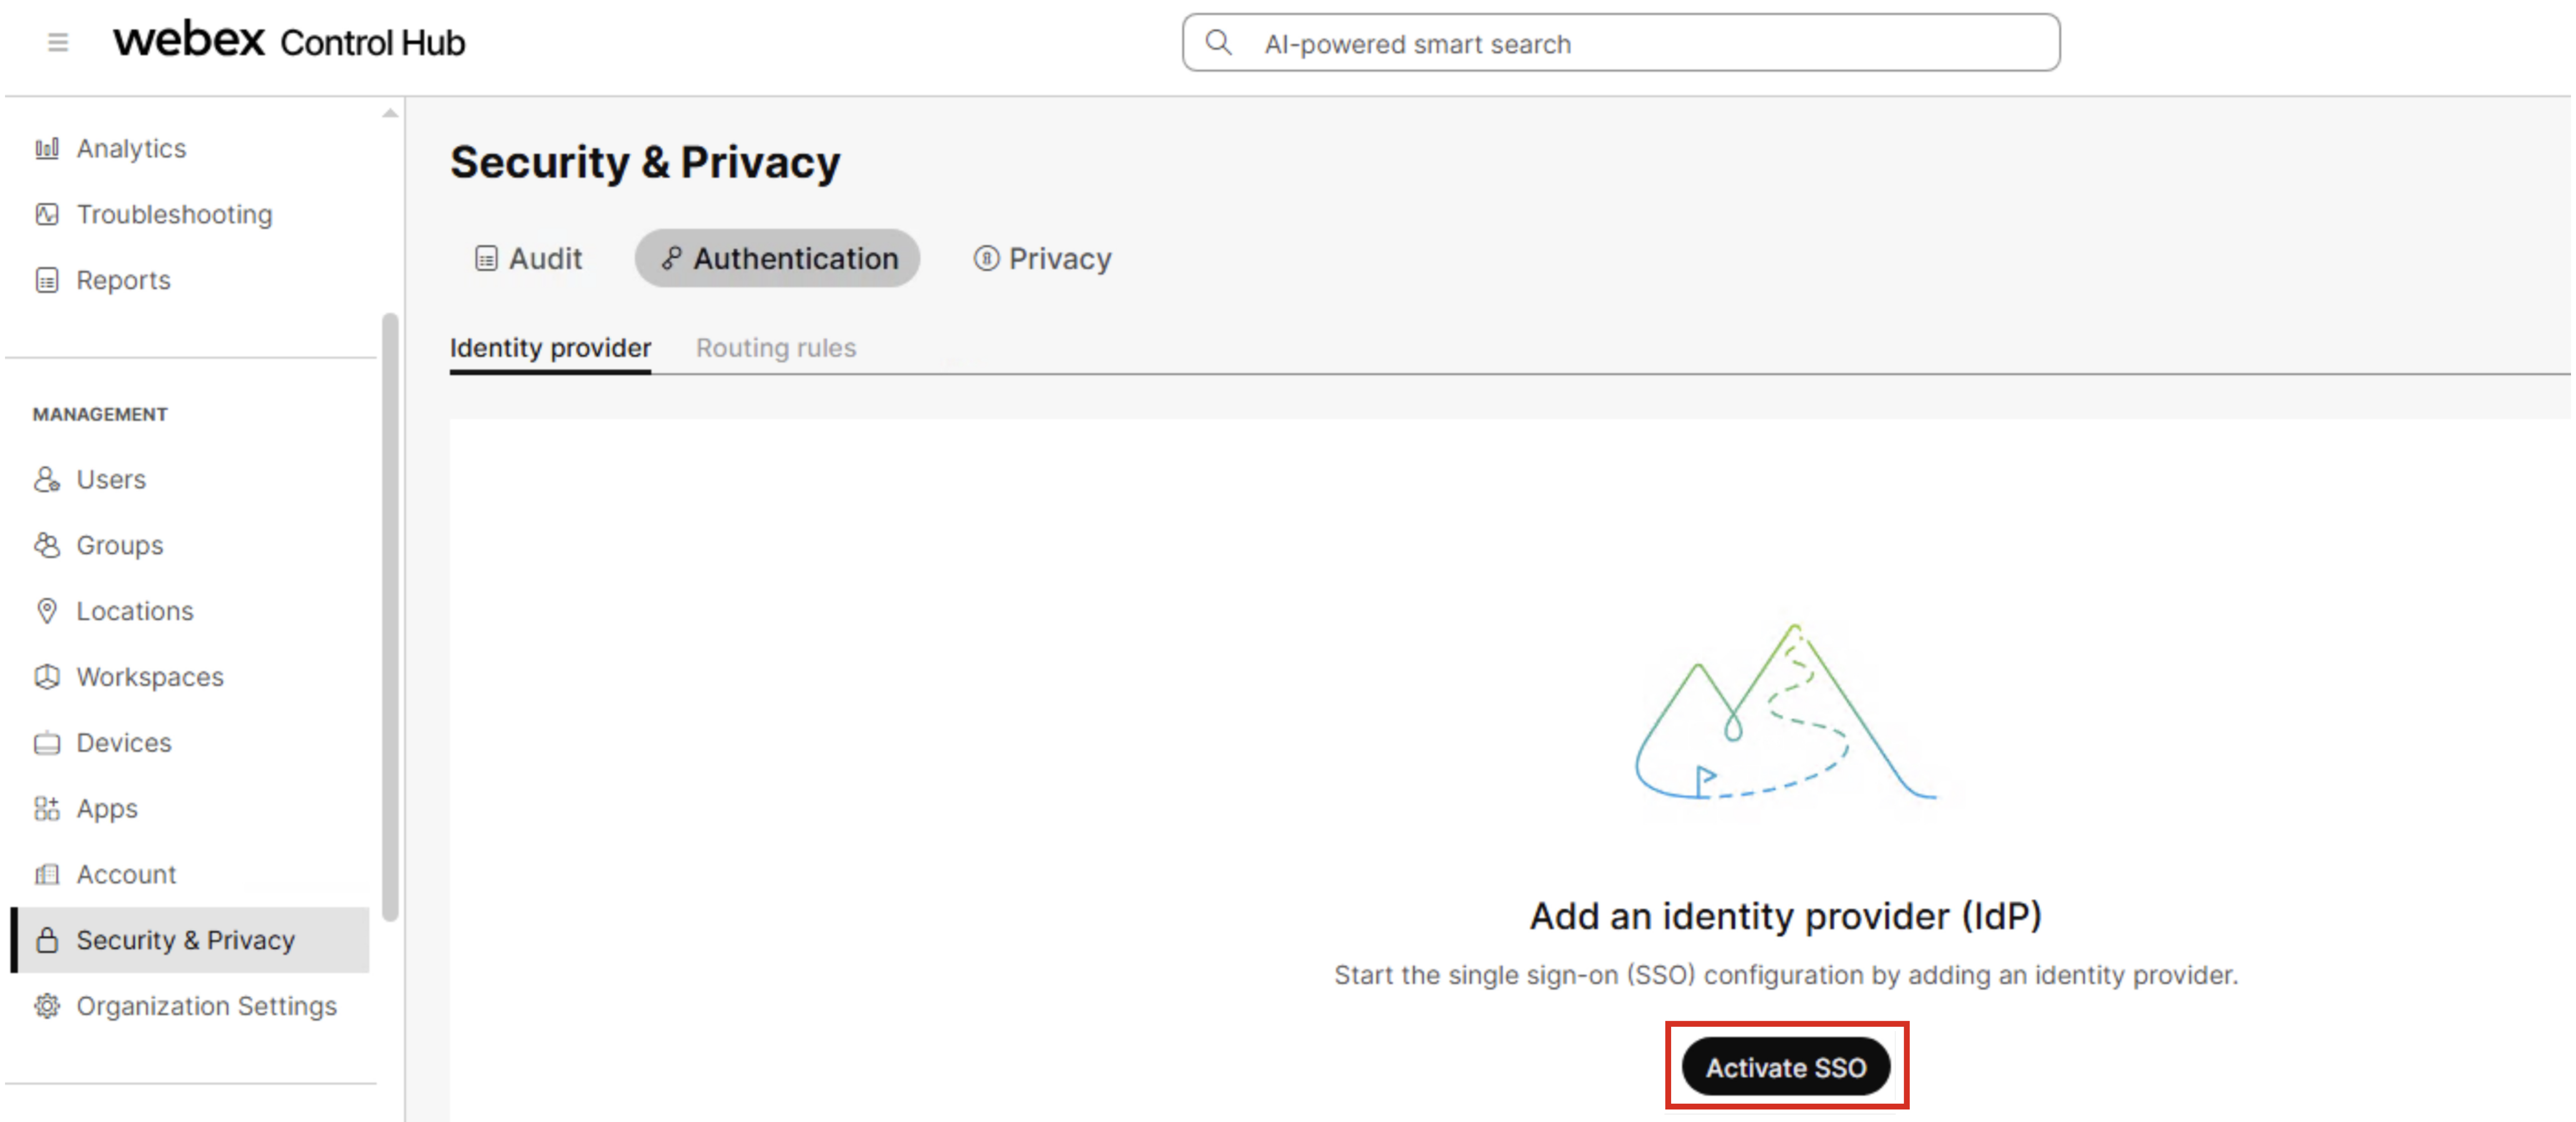Switch to the Privacy tab
Image resolution: width=2576 pixels, height=1122 pixels.
coord(1042,259)
